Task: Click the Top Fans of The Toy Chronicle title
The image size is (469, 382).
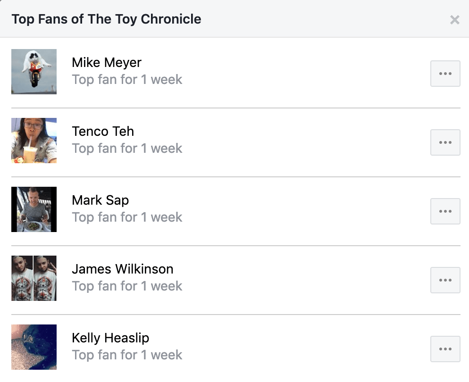Action: point(106,19)
